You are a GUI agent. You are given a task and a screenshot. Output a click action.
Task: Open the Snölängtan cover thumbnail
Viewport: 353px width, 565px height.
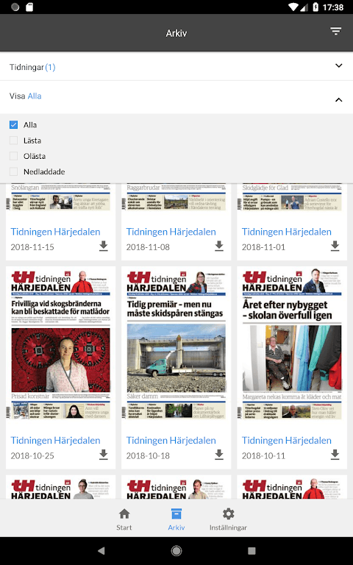[x=60, y=197]
